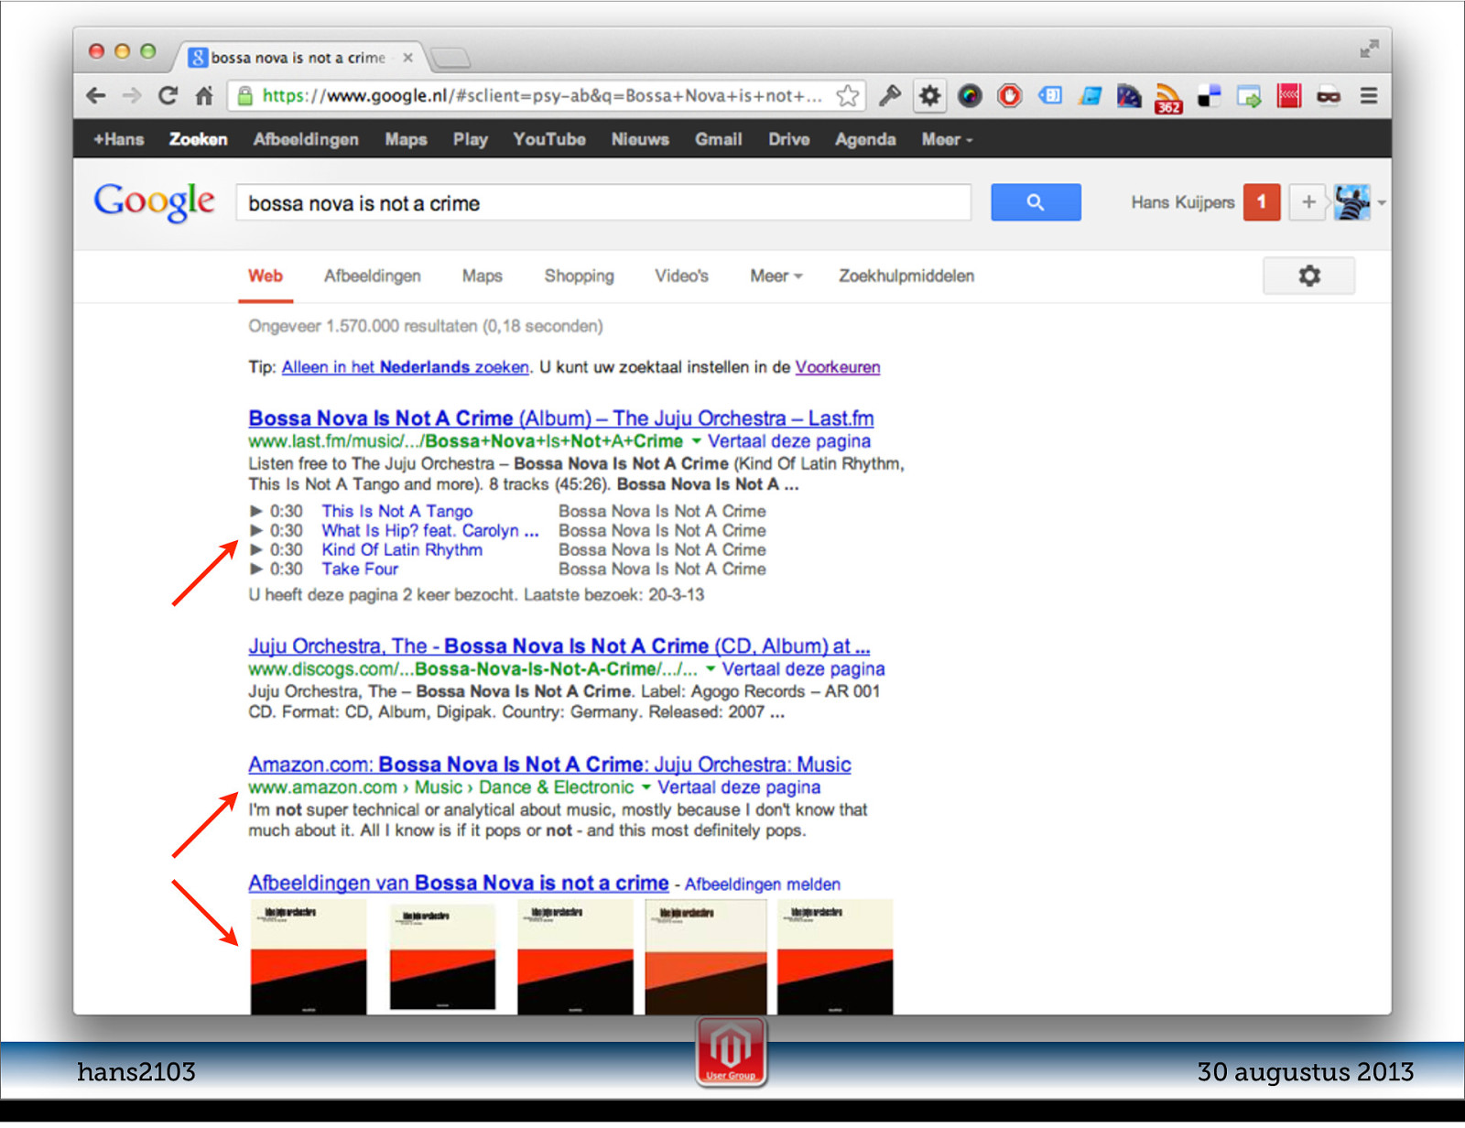Screen dimensions: 1465x1128
Task: Open Nieuws in the black Google bar
Action: click(x=640, y=139)
